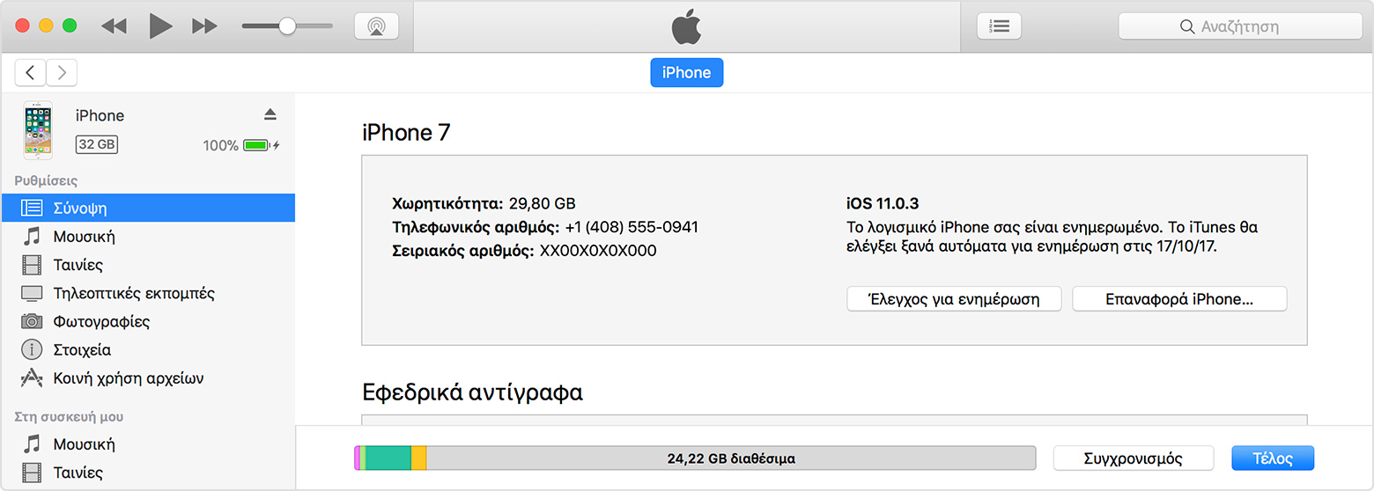Image resolution: width=1374 pixels, height=491 pixels.
Task: Click the Play button
Action: (x=160, y=26)
